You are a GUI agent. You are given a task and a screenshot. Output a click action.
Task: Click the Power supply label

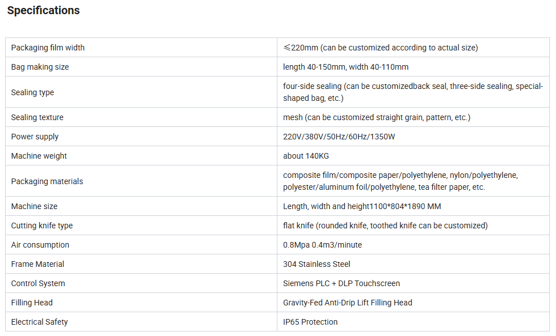[x=35, y=137]
